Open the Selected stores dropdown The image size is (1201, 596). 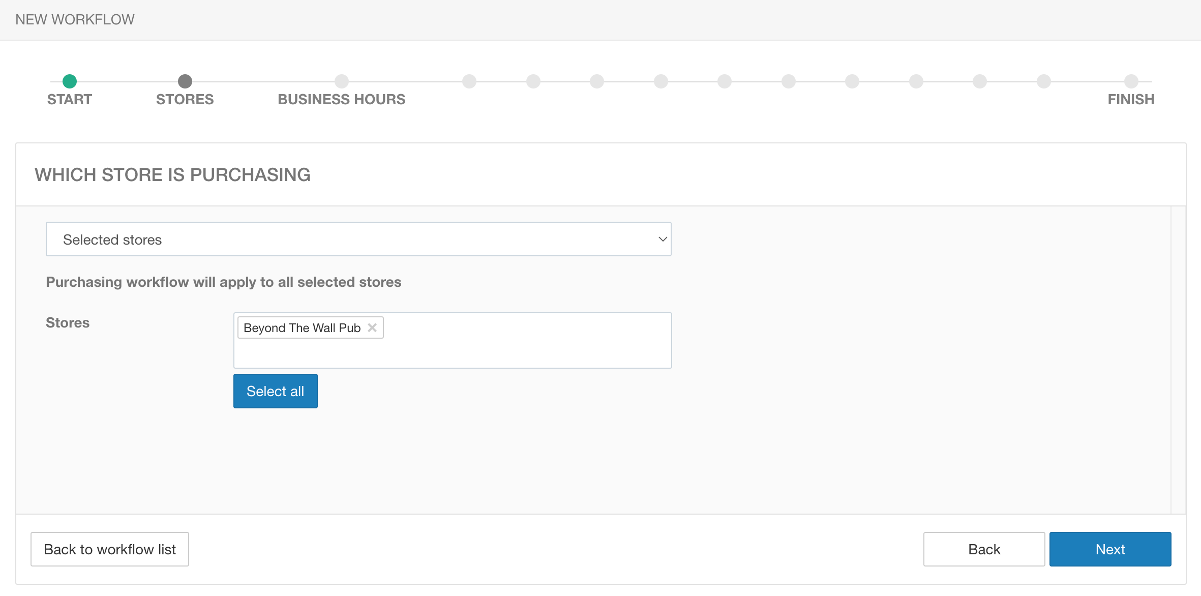(358, 239)
